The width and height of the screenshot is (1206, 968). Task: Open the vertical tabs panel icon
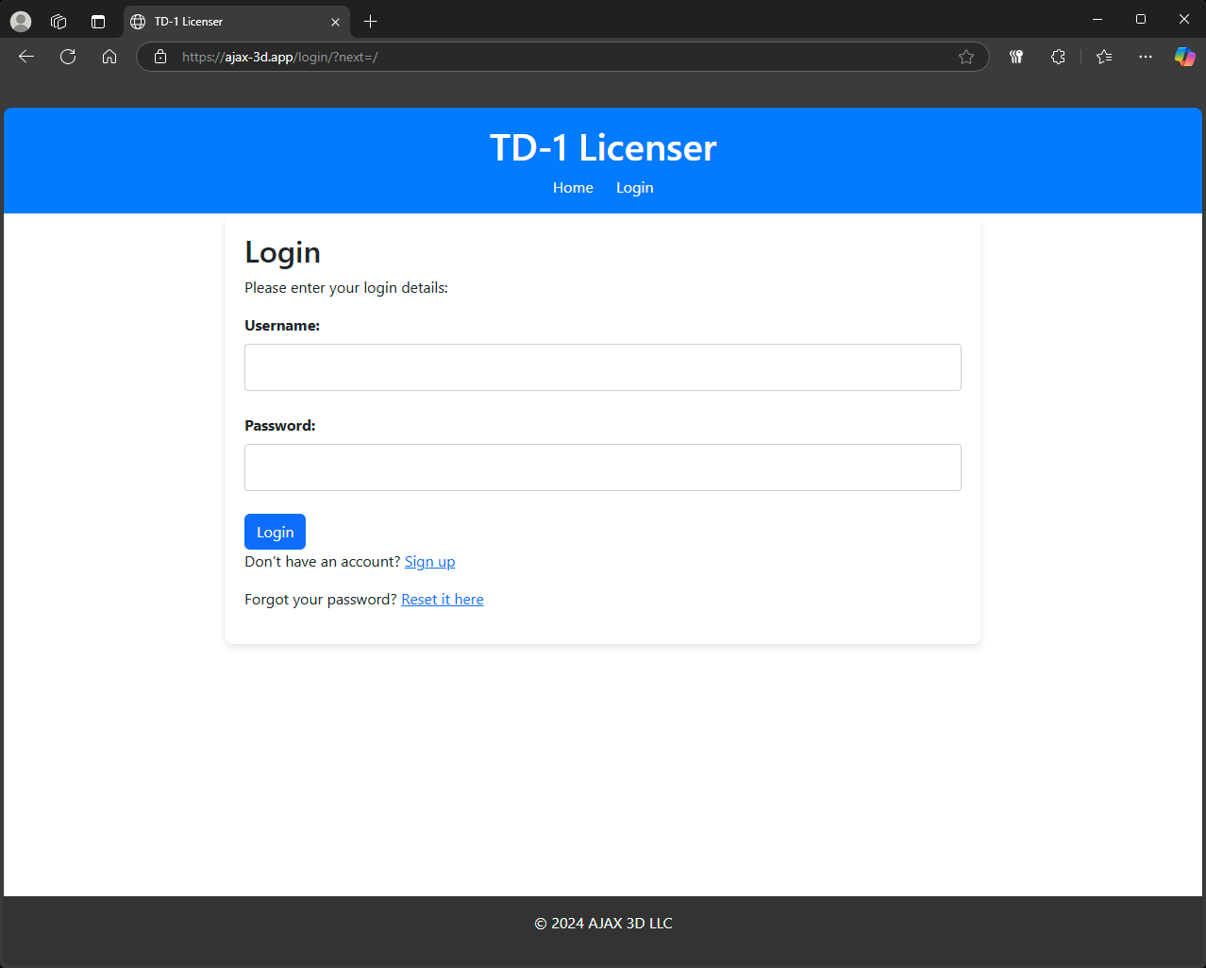coord(97,21)
